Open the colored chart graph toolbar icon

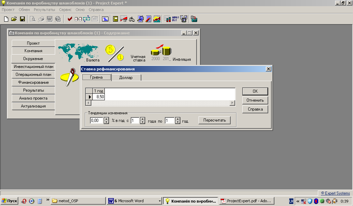click(157, 19)
